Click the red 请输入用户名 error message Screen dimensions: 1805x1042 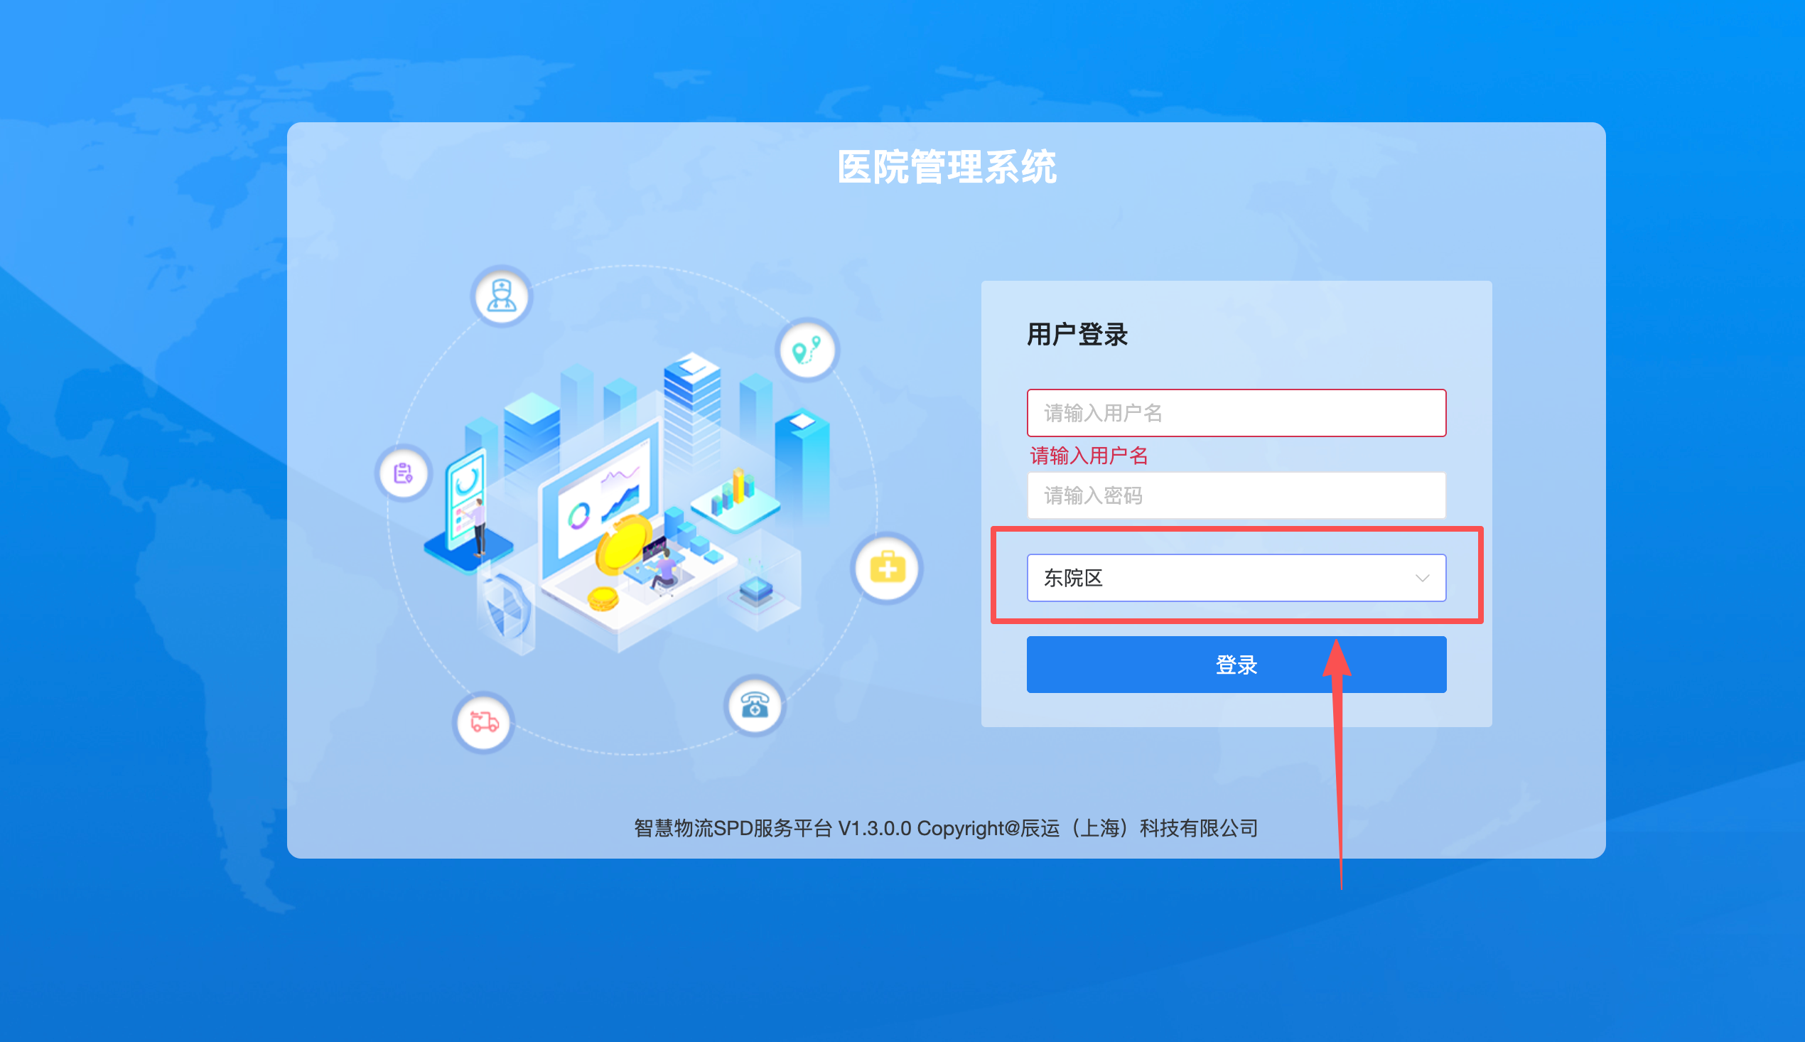pyautogui.click(x=1088, y=455)
